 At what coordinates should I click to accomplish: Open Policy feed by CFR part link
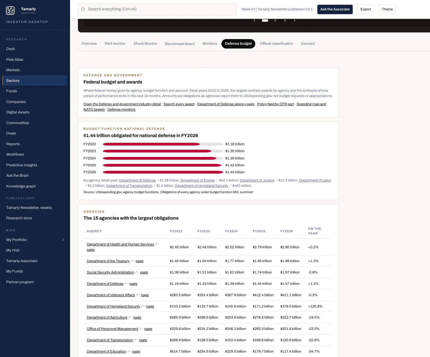pyautogui.click(x=275, y=104)
